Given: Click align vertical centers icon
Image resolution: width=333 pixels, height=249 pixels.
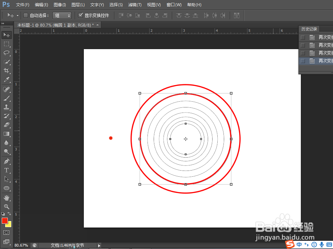Looking at the screenshot, I should pyautogui.click(x=129, y=15).
